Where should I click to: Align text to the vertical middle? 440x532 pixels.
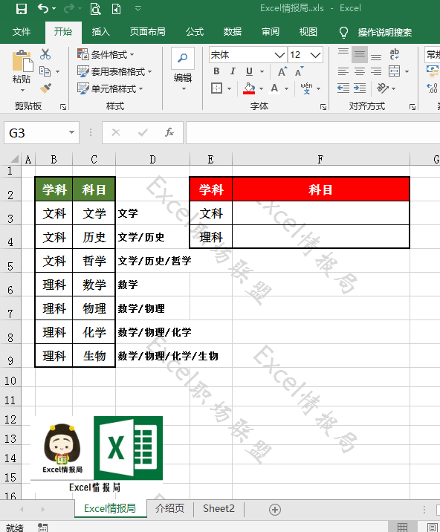click(360, 54)
